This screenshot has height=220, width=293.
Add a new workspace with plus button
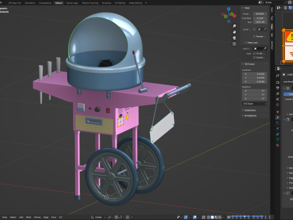coord(146,3)
